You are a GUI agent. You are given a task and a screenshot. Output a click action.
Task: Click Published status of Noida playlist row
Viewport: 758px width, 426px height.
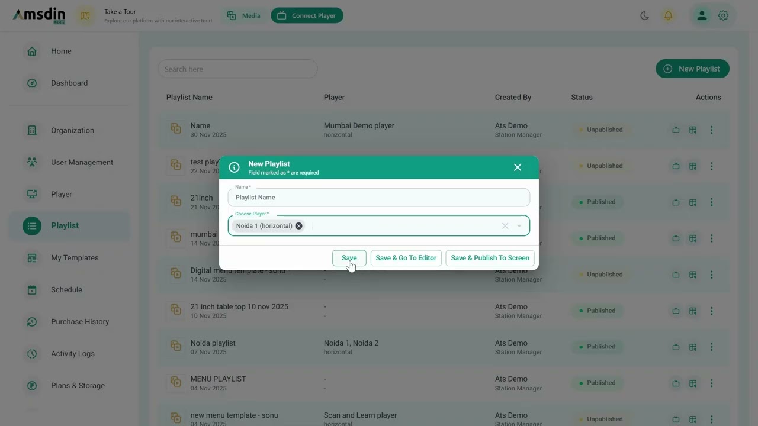tap(598, 347)
